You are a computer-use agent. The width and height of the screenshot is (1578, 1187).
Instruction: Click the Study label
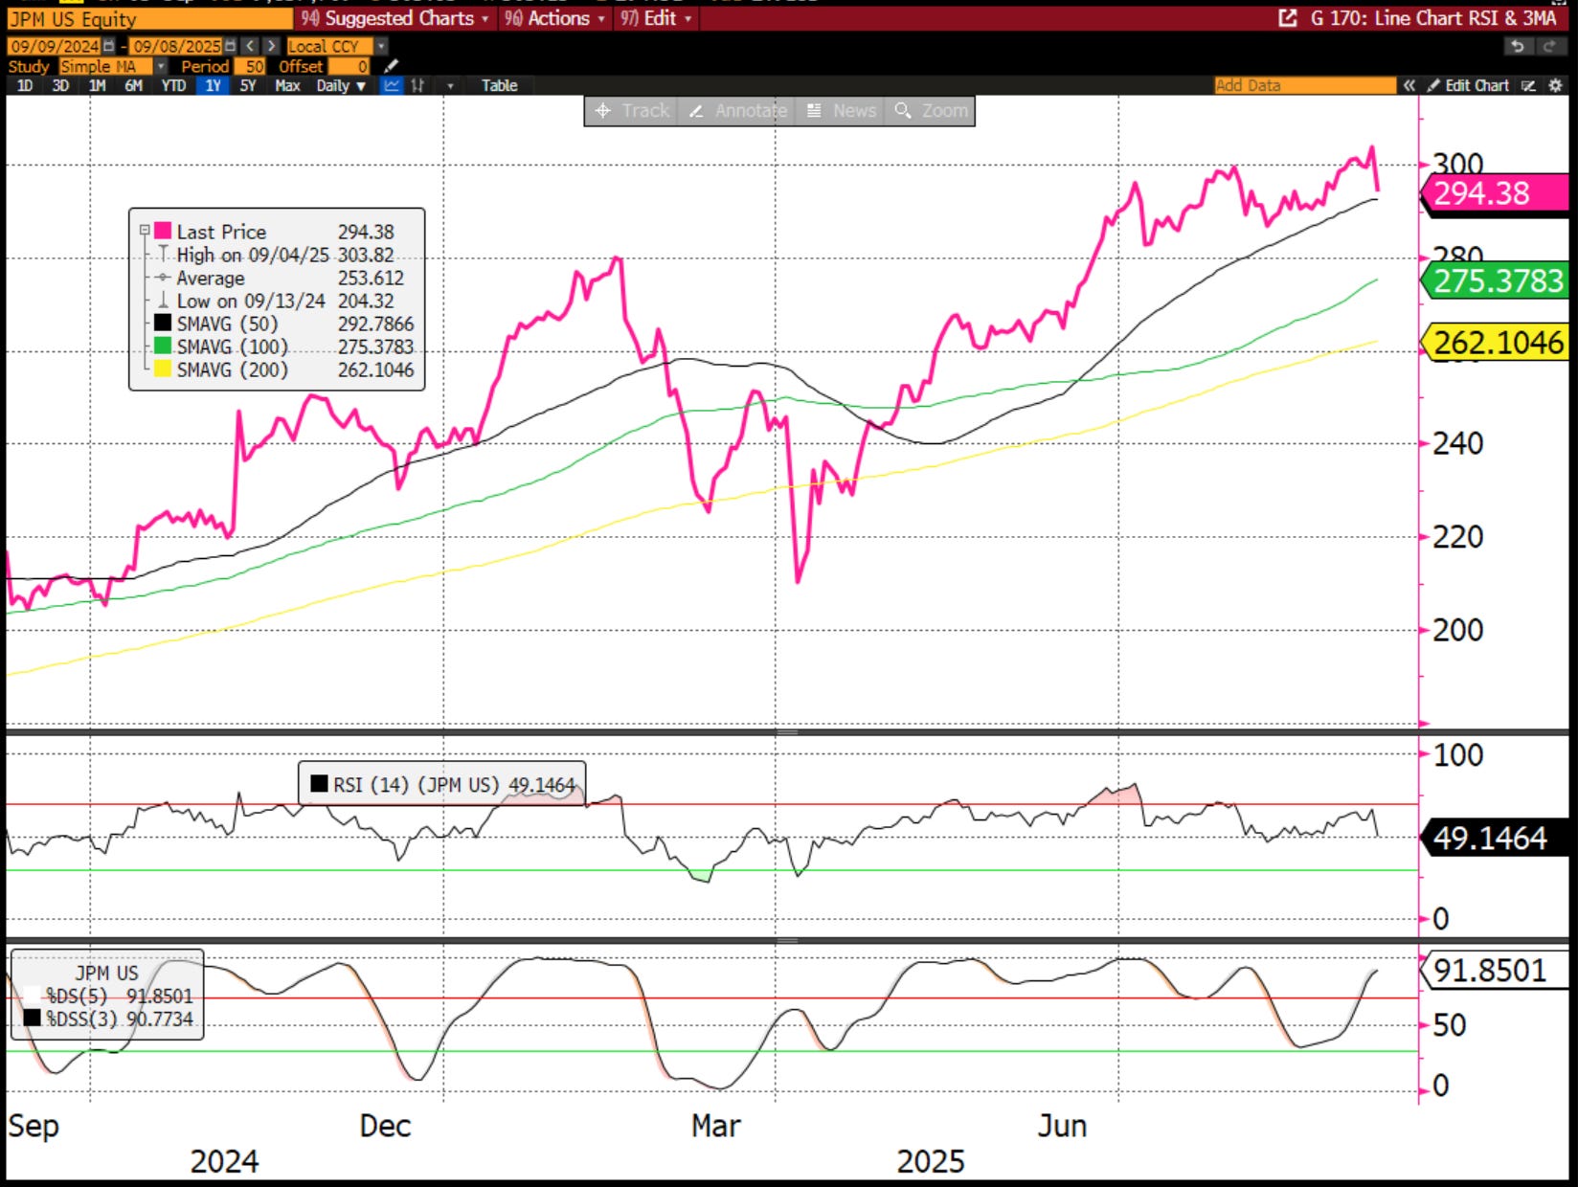(x=29, y=66)
